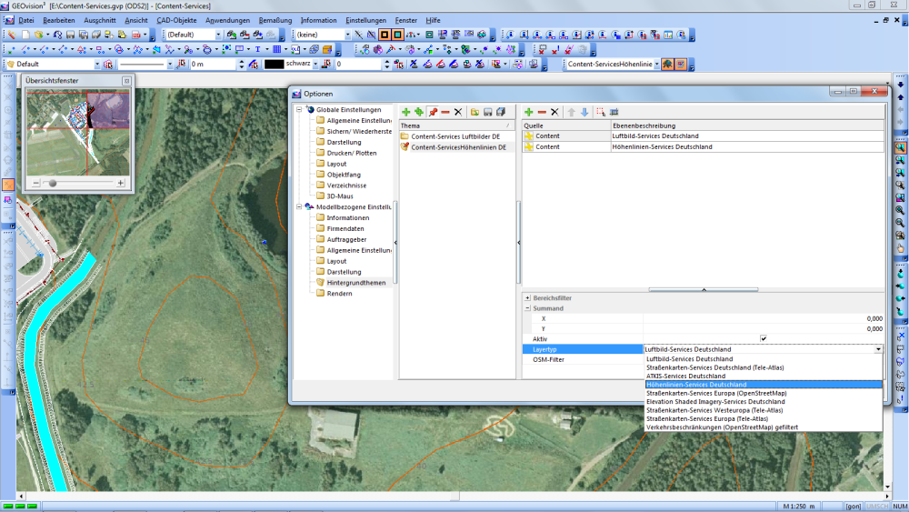
Task: Open the Layertyp dropdown arrow
Action: [x=878, y=349]
